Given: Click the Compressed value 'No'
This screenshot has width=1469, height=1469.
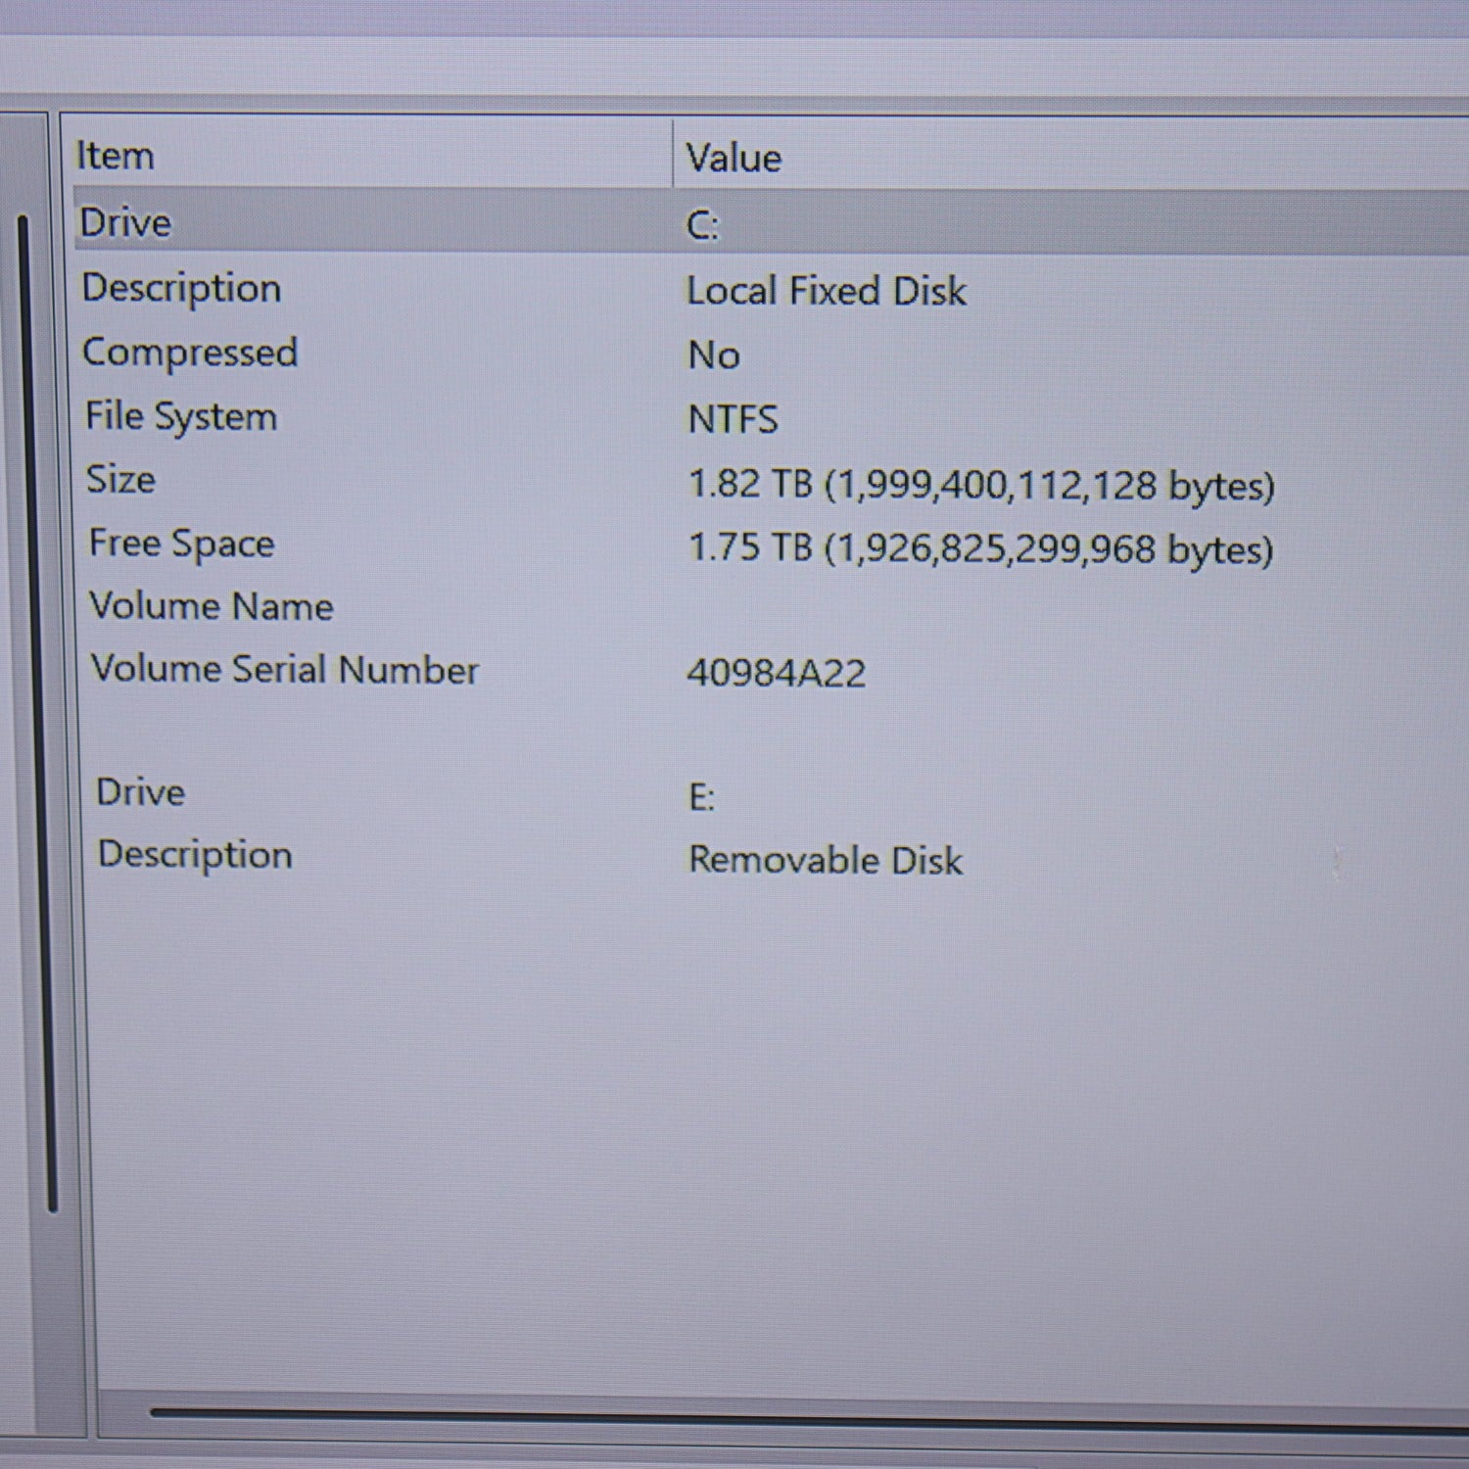Looking at the screenshot, I should pos(713,355).
